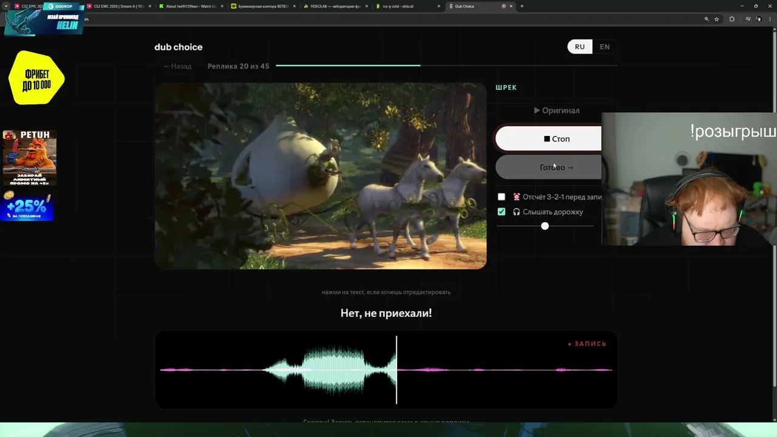This screenshot has width=777, height=437.
Task: Click the Shrek video preview
Action: pyautogui.click(x=321, y=176)
